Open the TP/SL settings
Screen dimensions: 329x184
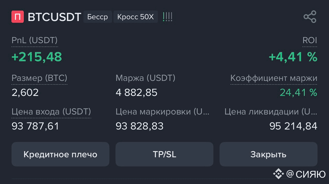point(164,154)
